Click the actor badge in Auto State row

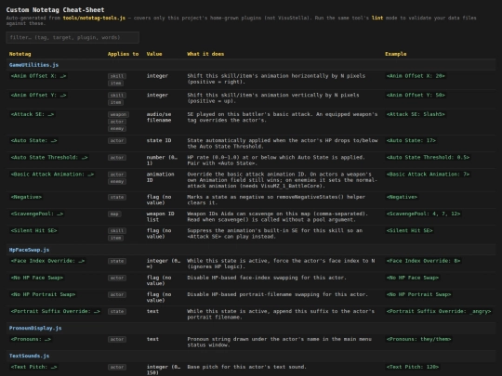(x=117, y=141)
